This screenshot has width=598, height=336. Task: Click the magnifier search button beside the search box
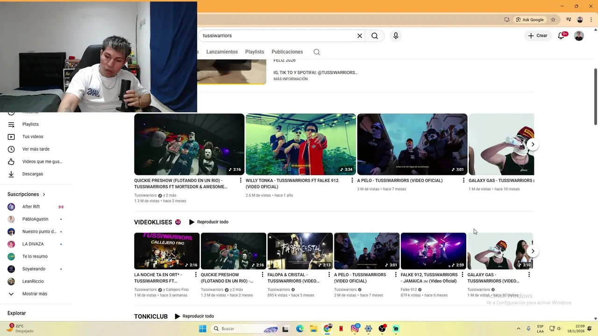375,35
